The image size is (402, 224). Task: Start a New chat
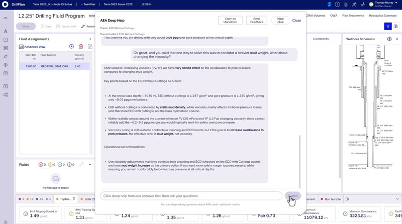(x=280, y=21)
